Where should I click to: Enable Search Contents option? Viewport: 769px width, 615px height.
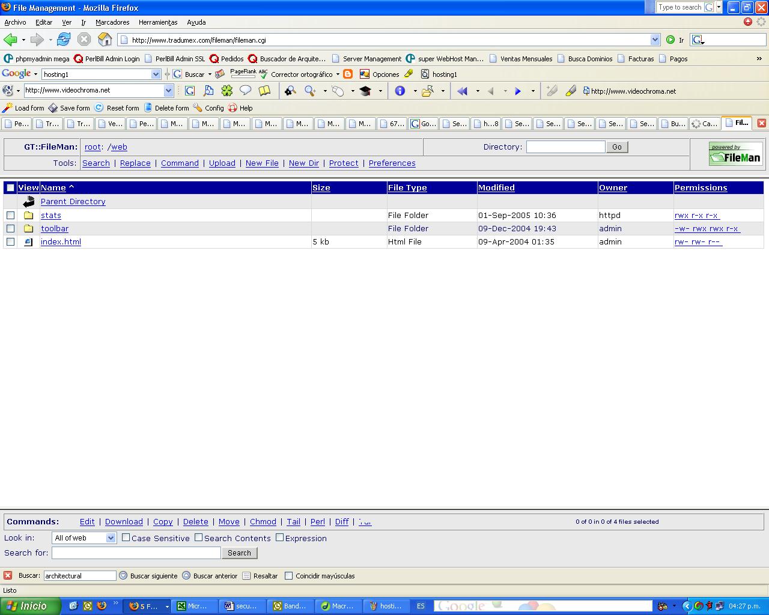coord(199,538)
